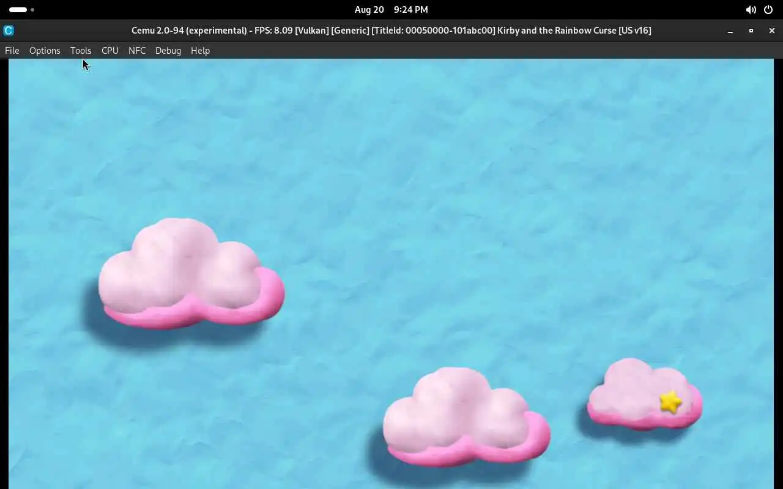Click the Cemu app icon in title bar
This screenshot has height=489, width=783.
(9, 31)
